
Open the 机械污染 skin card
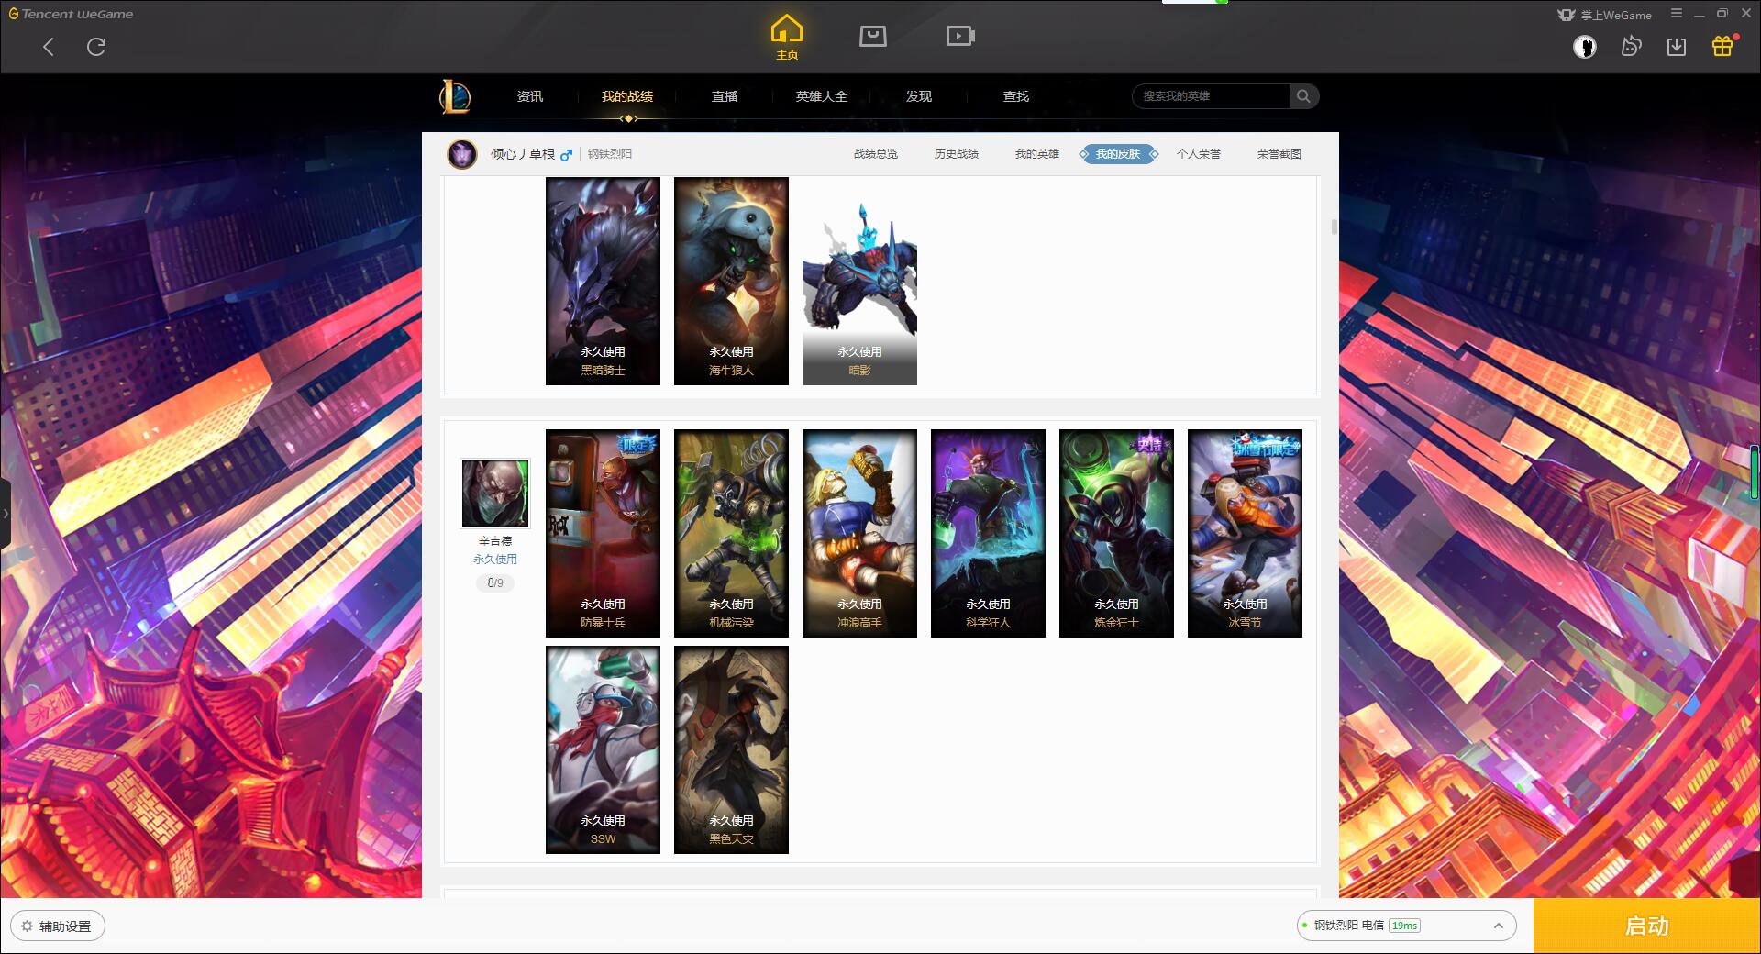click(731, 533)
